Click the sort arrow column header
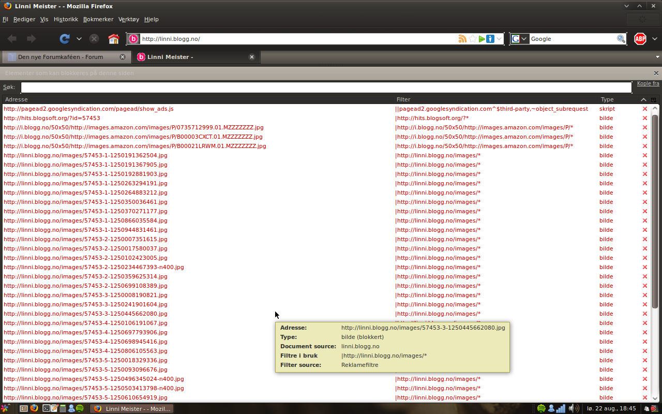This screenshot has height=414, width=662. click(643, 99)
